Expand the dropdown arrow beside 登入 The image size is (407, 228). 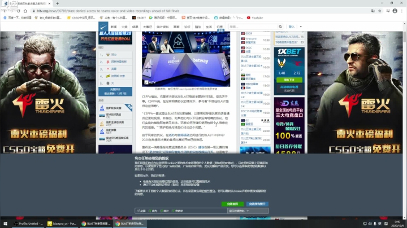coord(301,27)
